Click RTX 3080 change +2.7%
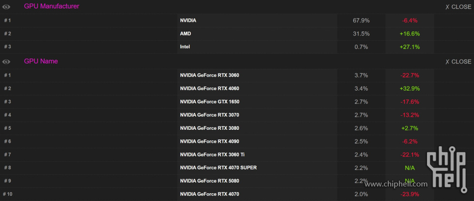The width and height of the screenshot is (474, 201). (410, 128)
